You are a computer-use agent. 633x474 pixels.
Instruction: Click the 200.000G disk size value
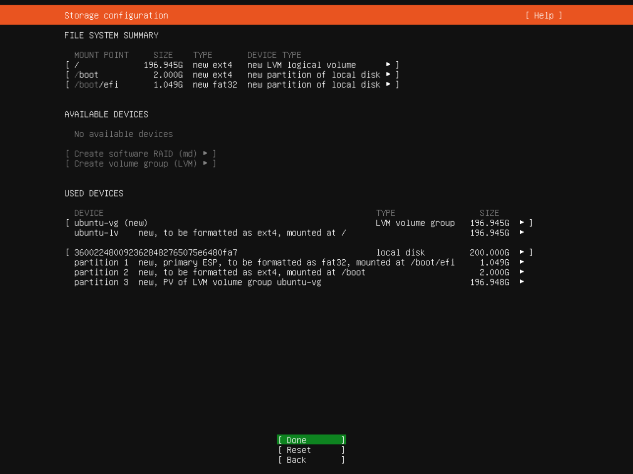pyautogui.click(x=489, y=252)
